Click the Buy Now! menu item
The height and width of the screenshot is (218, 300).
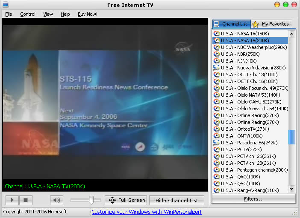[x=88, y=14]
